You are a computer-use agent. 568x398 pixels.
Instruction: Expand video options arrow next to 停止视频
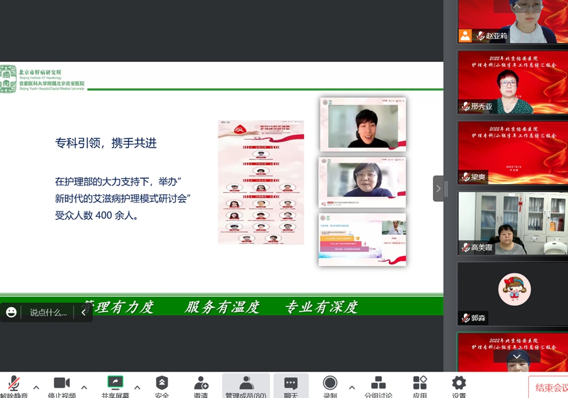84,387
